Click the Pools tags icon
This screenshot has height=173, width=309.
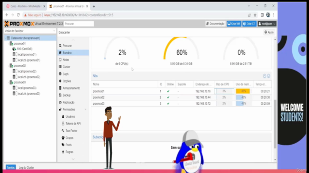click(63, 145)
